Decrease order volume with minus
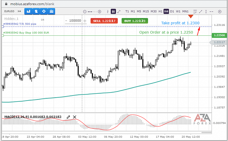Screen dimensions: 228x141 [x=66, y=21]
